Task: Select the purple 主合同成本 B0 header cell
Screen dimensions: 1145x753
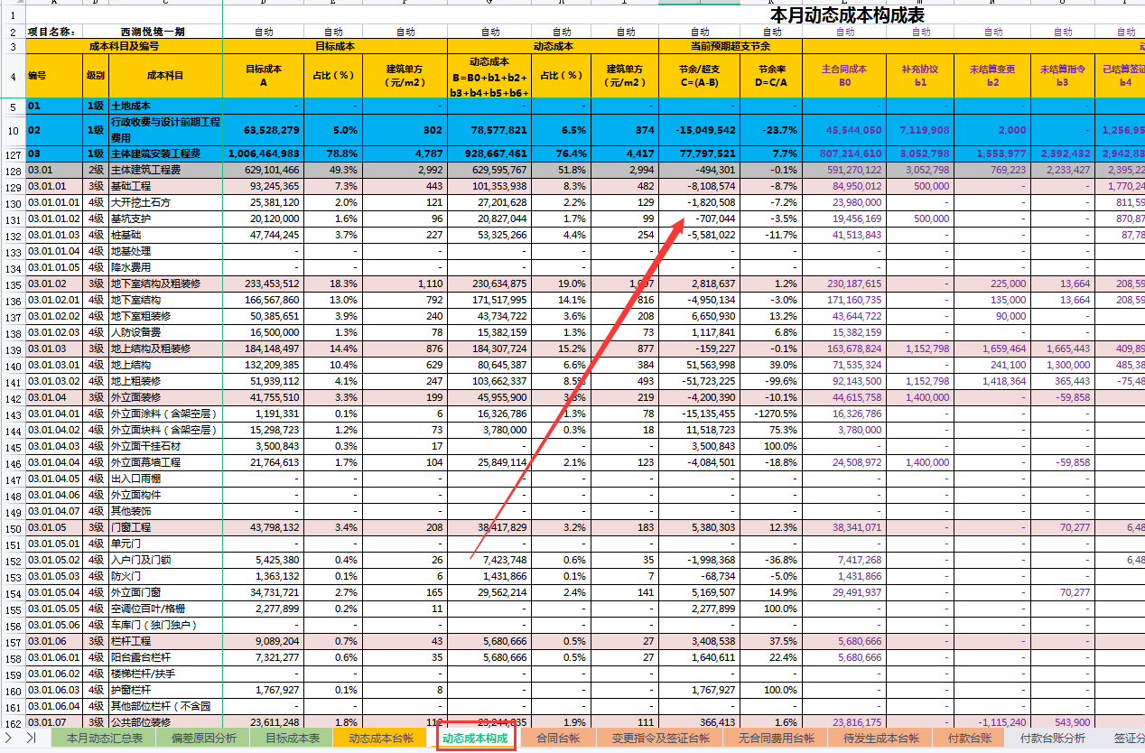Action: (844, 75)
